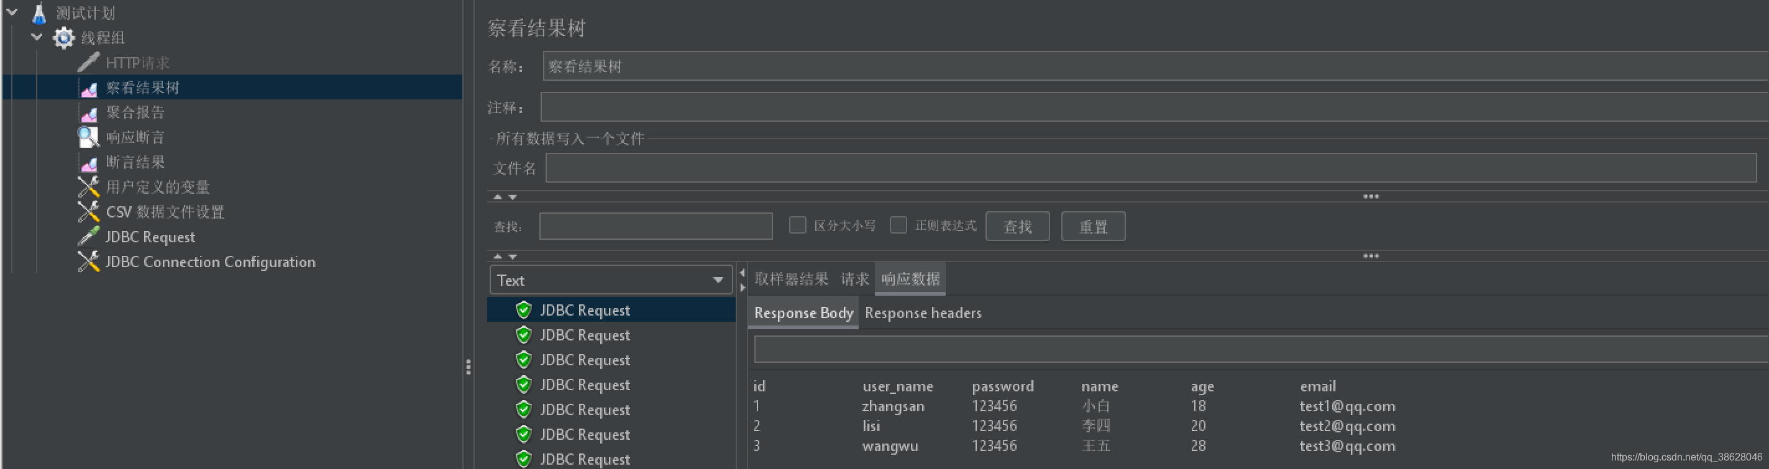Click the 重置 reset button
Image resolution: width=1769 pixels, height=469 pixels.
[1093, 227]
